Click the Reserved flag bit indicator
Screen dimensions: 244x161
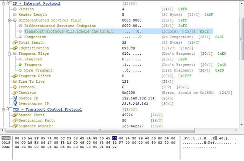tap(20, 59)
